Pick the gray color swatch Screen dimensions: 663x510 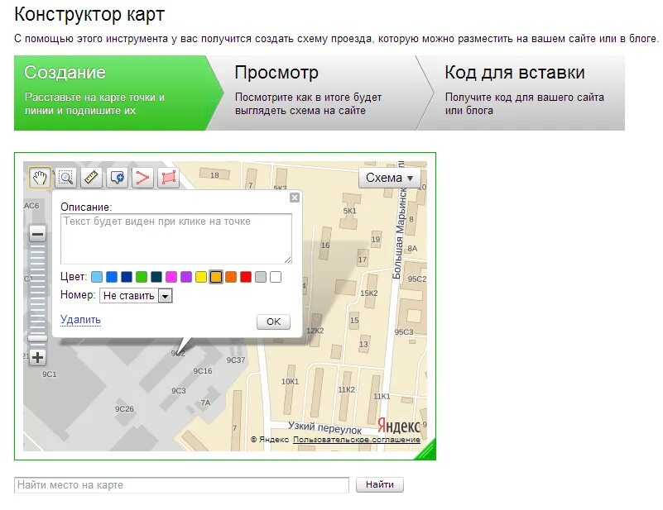[261, 277]
